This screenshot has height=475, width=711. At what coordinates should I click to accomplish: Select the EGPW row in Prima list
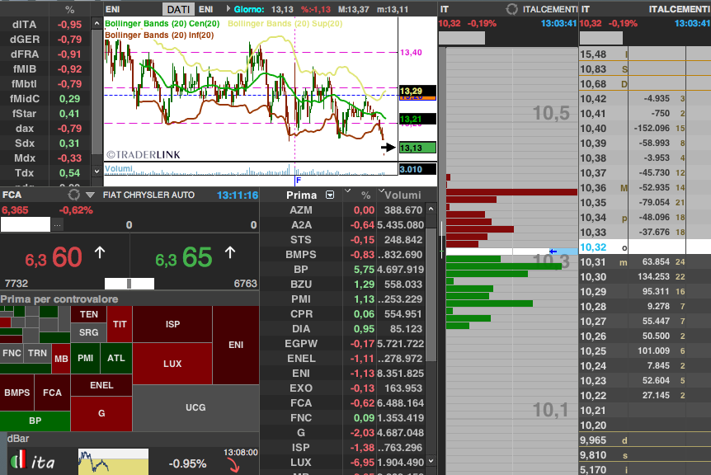pos(343,344)
